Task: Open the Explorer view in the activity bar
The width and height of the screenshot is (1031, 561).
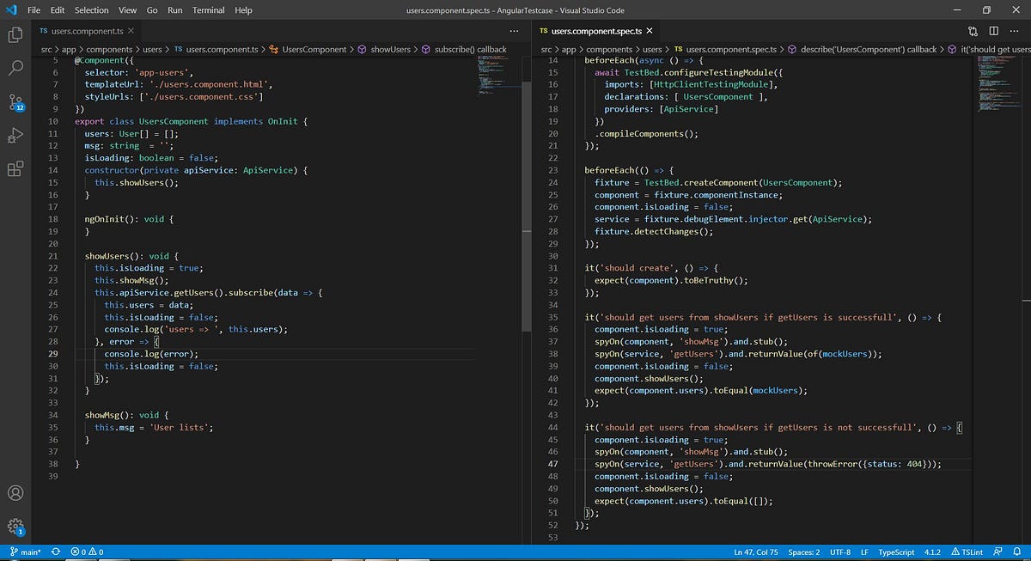Action: tap(14, 34)
